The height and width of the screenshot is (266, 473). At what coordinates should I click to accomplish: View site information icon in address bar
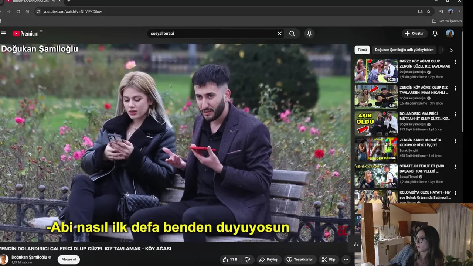[x=38, y=11]
